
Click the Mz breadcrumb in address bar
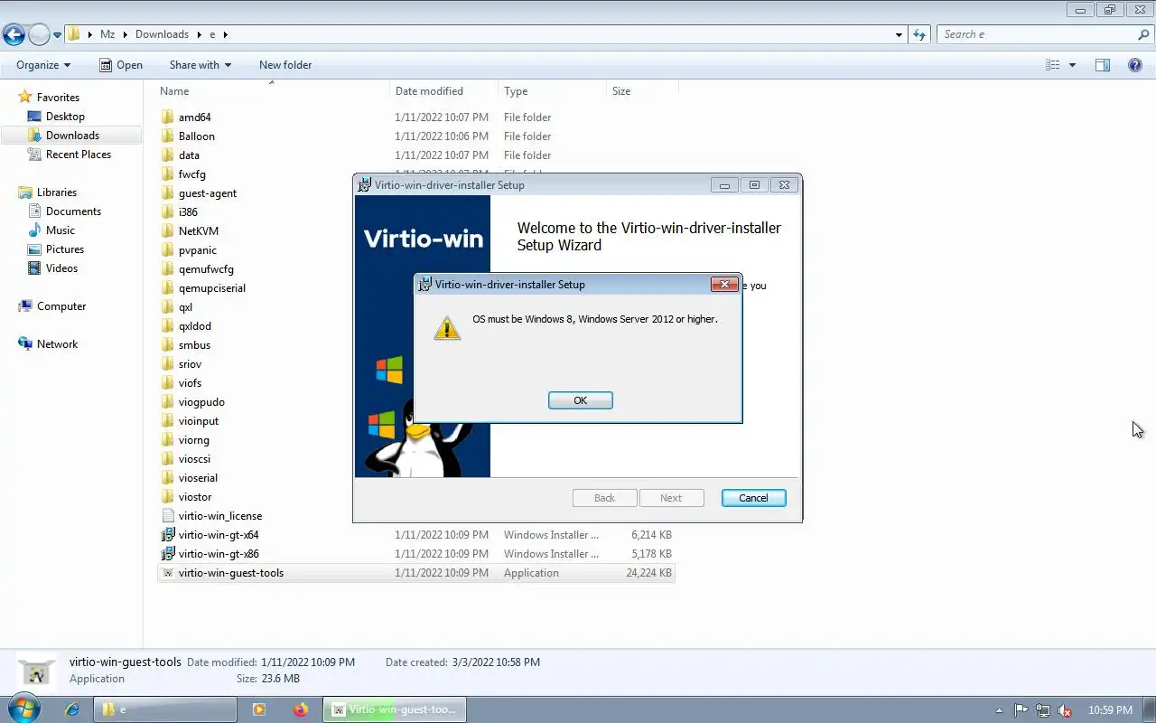[107, 34]
